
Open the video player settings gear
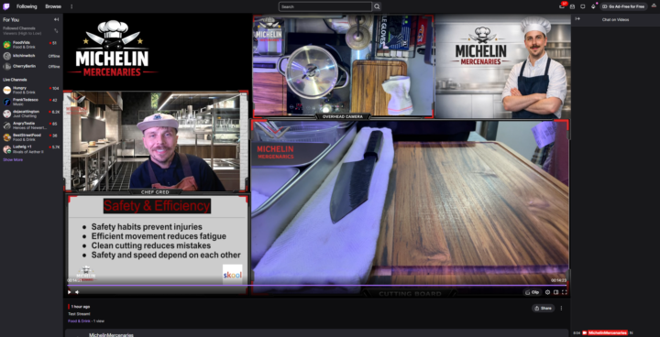[547, 292]
